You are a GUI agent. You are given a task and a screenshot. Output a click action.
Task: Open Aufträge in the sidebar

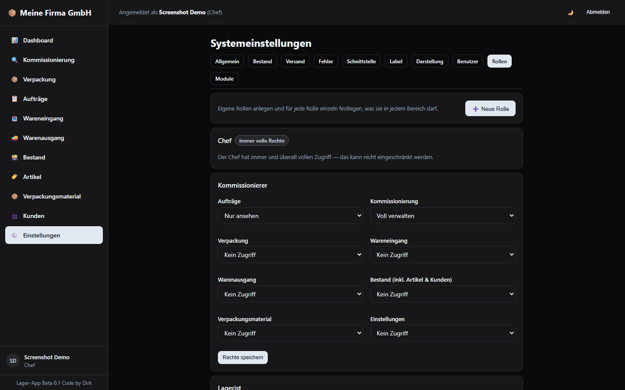click(54, 99)
